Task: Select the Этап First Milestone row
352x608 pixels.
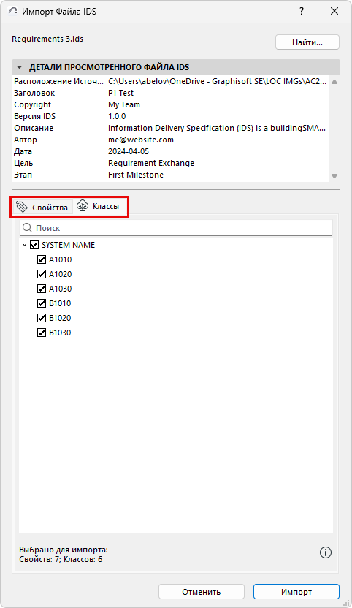Action: (x=170, y=175)
